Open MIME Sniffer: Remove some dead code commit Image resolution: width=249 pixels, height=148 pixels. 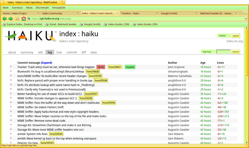click(x=41, y=120)
